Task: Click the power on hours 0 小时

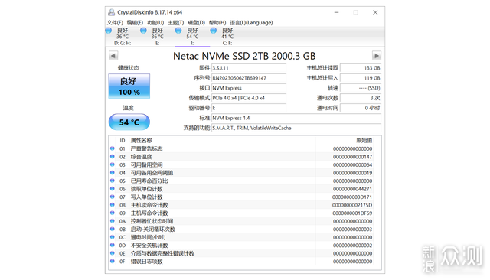Action: tap(361, 108)
